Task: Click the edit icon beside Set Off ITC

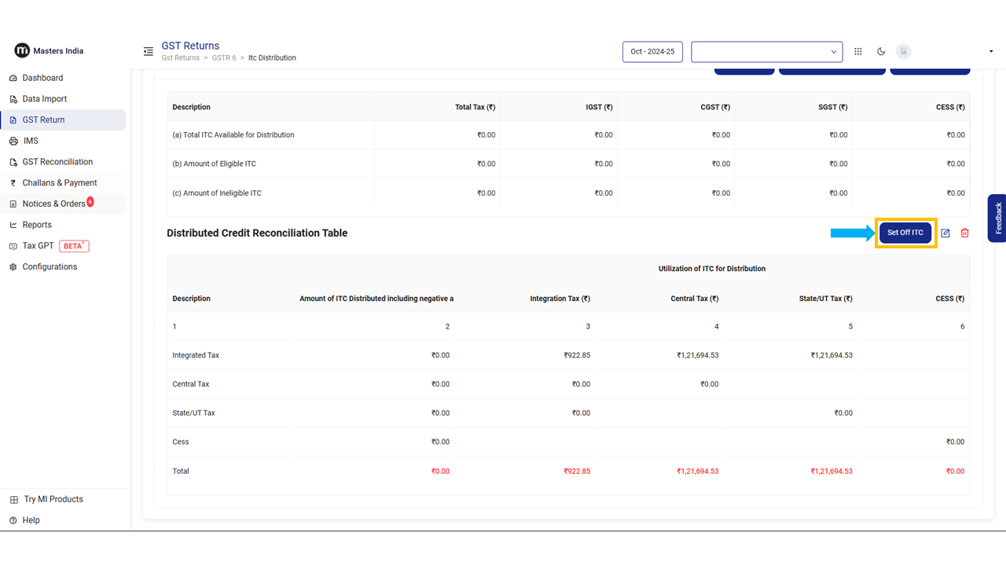Action: coord(945,233)
